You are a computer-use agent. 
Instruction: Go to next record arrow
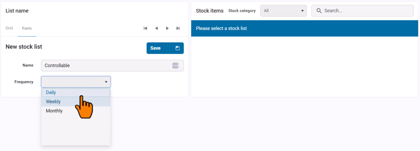(167, 28)
